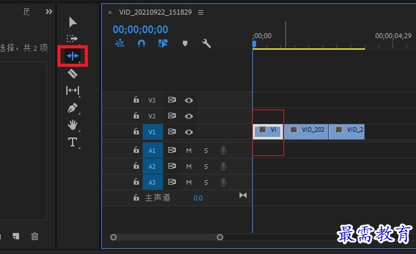Screen dimensions: 416x254
Task: Add a marker to the timeline
Action: pyautogui.click(x=185, y=43)
